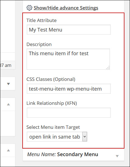This screenshot has width=130, height=167.
Task: Click the empty Link Relationship (XFN) field
Action: [x=69, y=113]
